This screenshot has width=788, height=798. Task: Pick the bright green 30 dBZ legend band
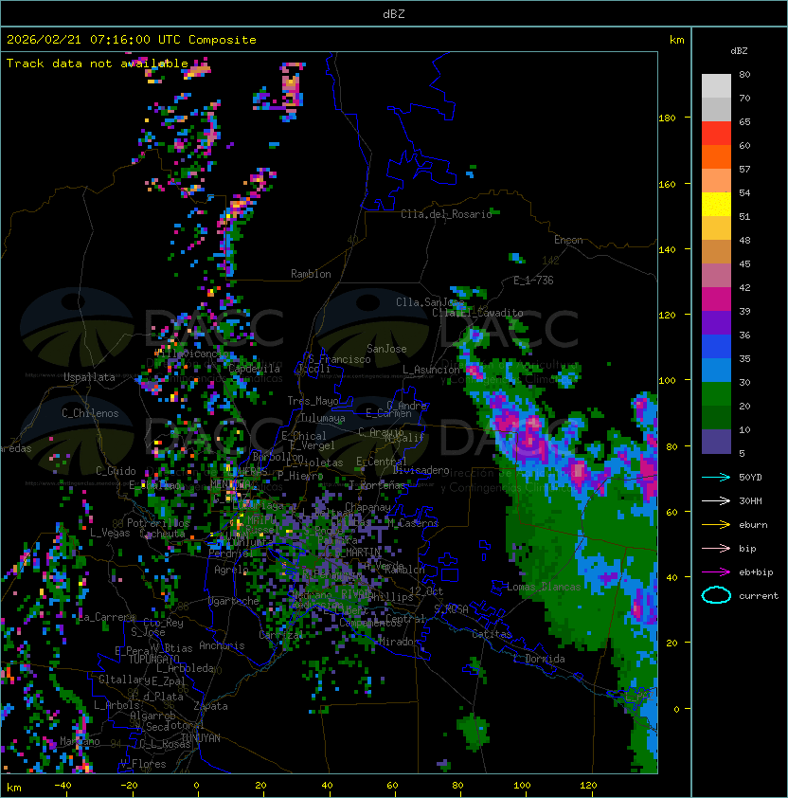point(716,394)
